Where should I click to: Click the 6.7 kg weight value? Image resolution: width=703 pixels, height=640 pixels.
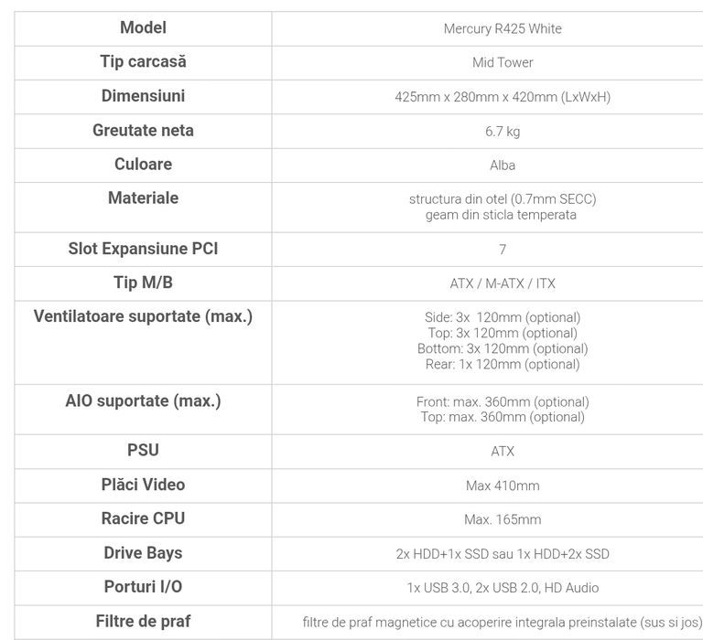click(x=503, y=132)
